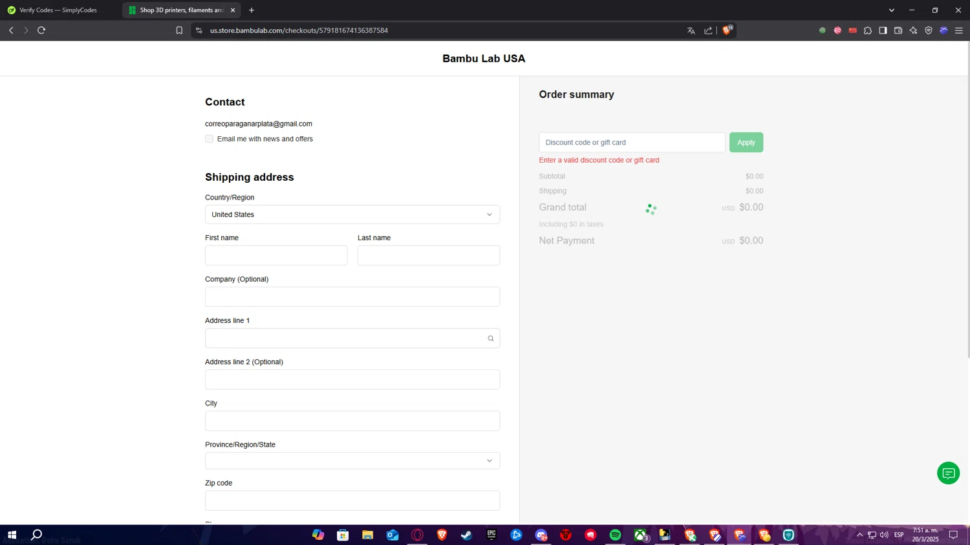970x545 pixels.
Task: Open the Brave Shields lion icon
Action: 727,30
